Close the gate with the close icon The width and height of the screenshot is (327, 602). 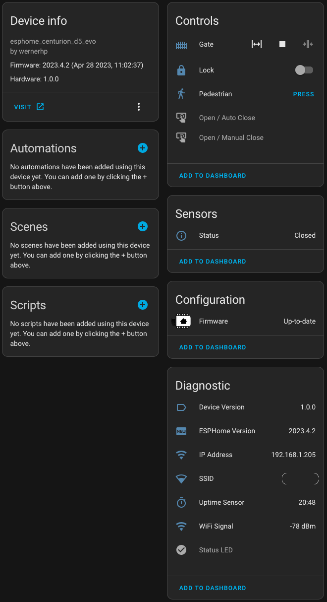pos(308,44)
